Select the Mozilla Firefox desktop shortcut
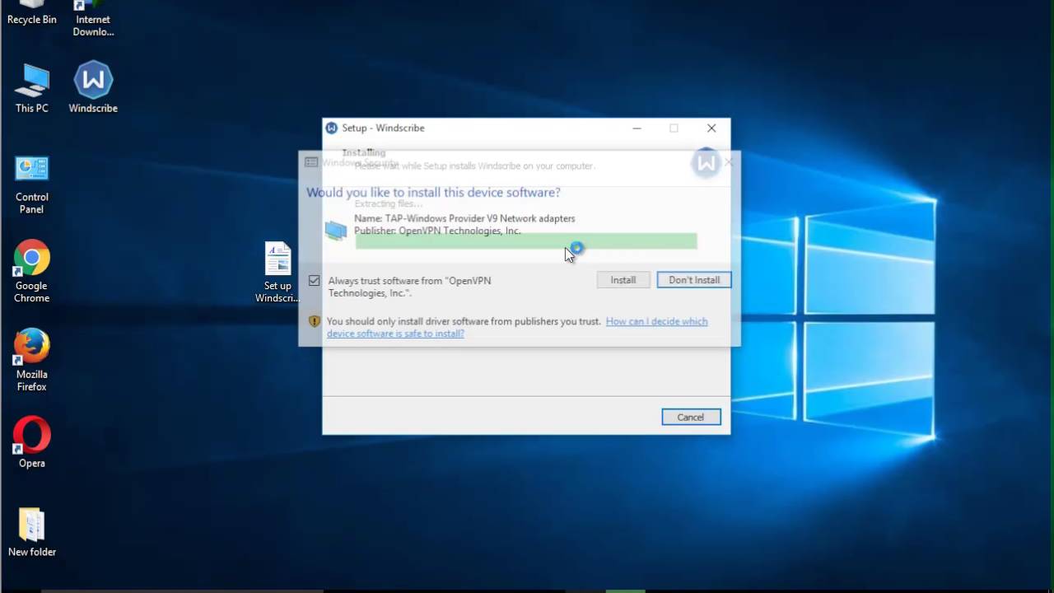The height and width of the screenshot is (593, 1054). tap(31, 361)
